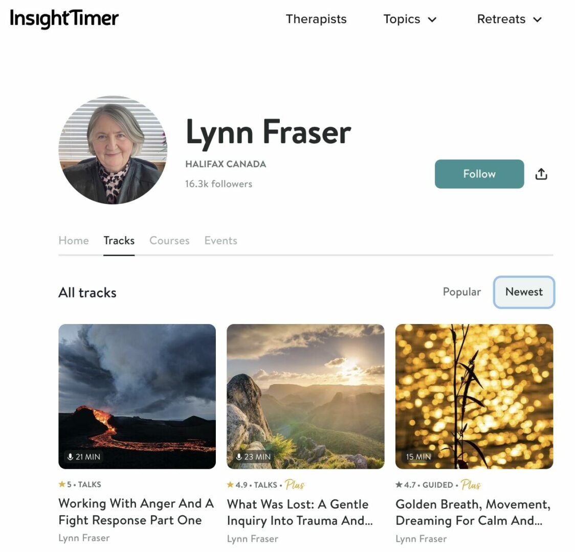This screenshot has width=575, height=552.
Task: Click Lynn Fraser's profile photo
Action: [113, 150]
